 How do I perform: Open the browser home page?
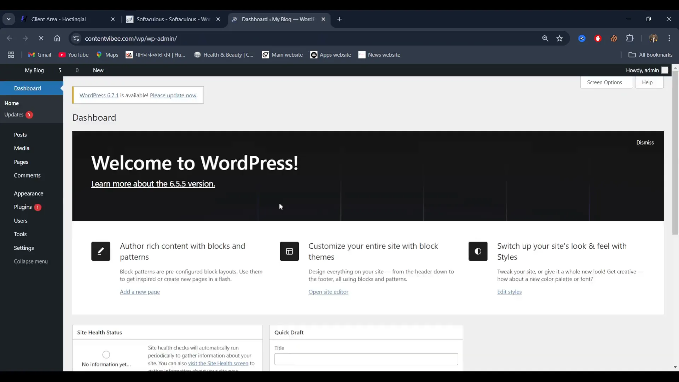coord(57,39)
